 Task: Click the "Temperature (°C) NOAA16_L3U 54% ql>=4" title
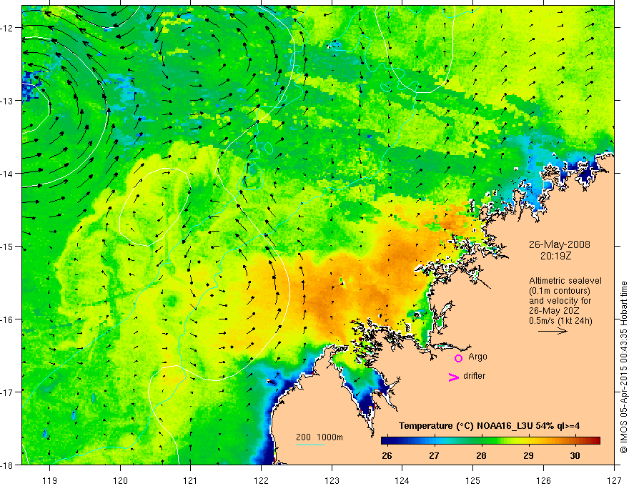(x=489, y=426)
